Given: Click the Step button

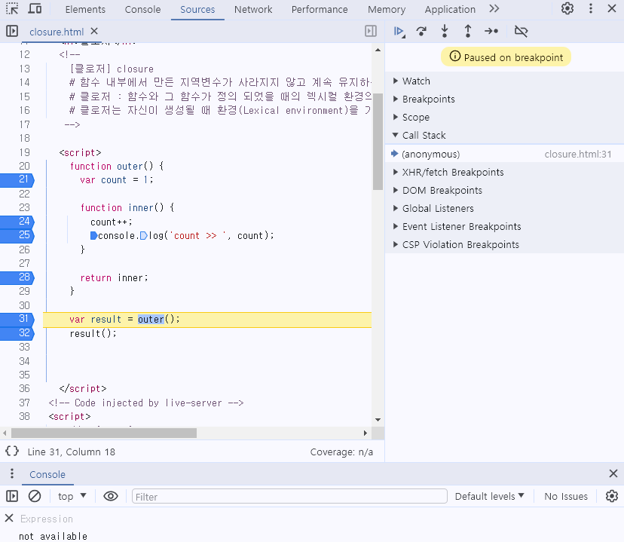Looking at the screenshot, I should point(491,31).
